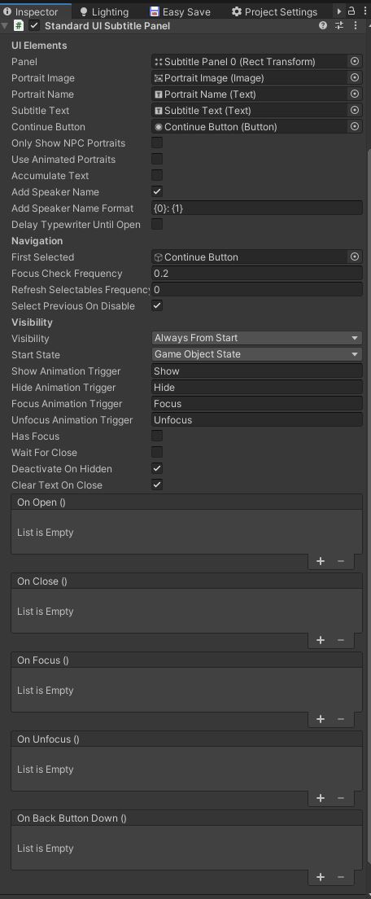Switch to the Project Settings tab

274,11
